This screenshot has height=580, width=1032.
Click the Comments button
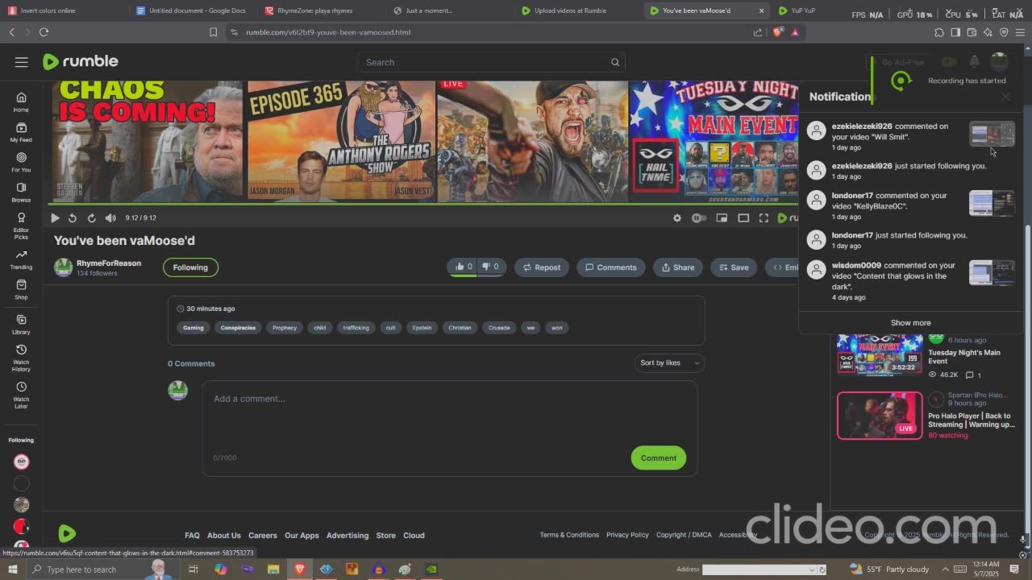pyautogui.click(x=611, y=267)
